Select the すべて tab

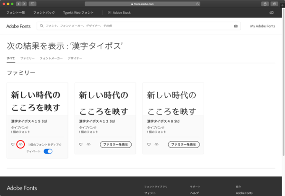[11, 58]
